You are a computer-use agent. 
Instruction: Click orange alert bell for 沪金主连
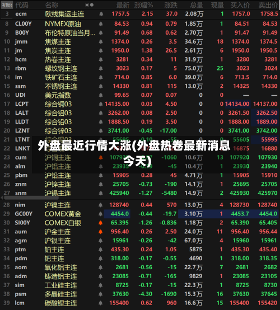pyautogui.click(x=101, y=232)
